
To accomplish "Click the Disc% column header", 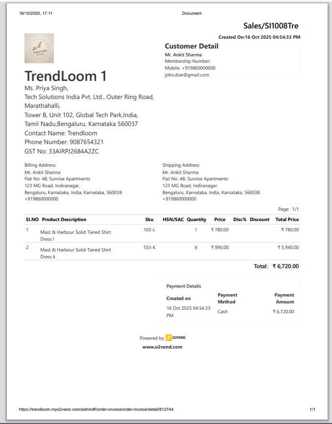I will [240, 220].
